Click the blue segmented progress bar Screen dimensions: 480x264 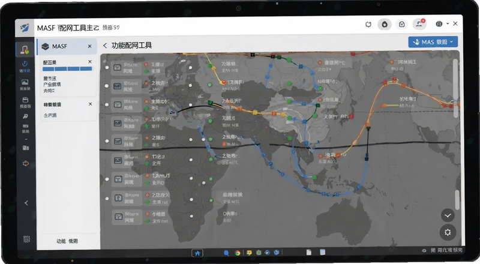point(67,69)
